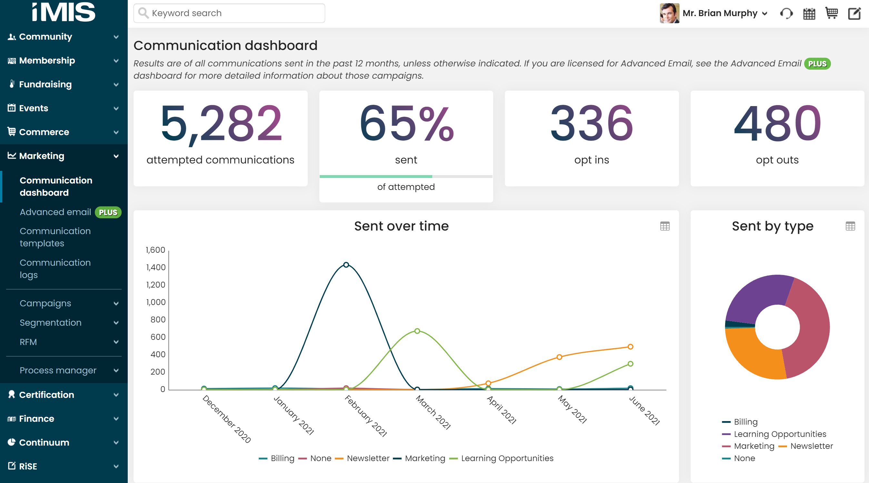Click the edit page pencil icon
Image resolution: width=869 pixels, height=483 pixels.
pos(854,14)
